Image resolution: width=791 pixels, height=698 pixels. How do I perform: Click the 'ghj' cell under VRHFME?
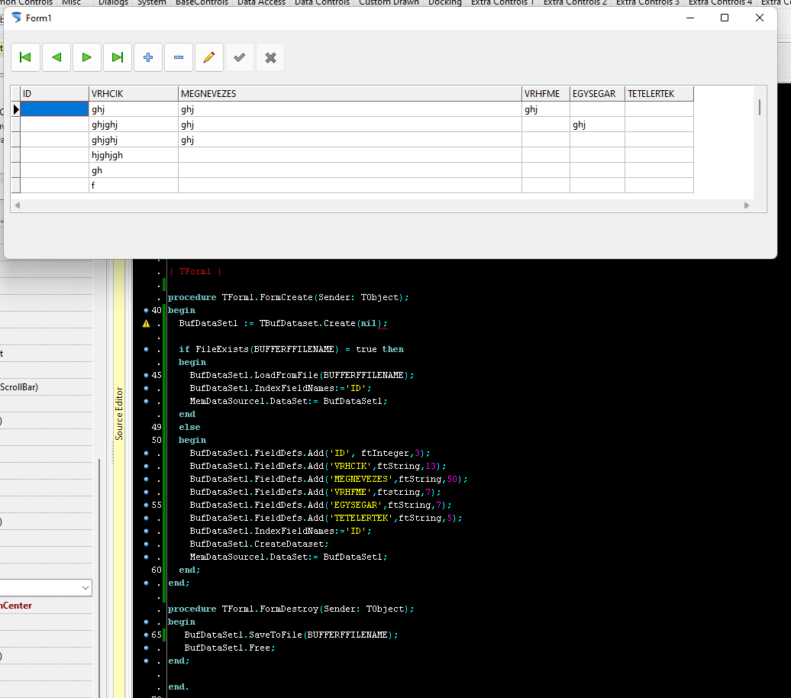[546, 109]
